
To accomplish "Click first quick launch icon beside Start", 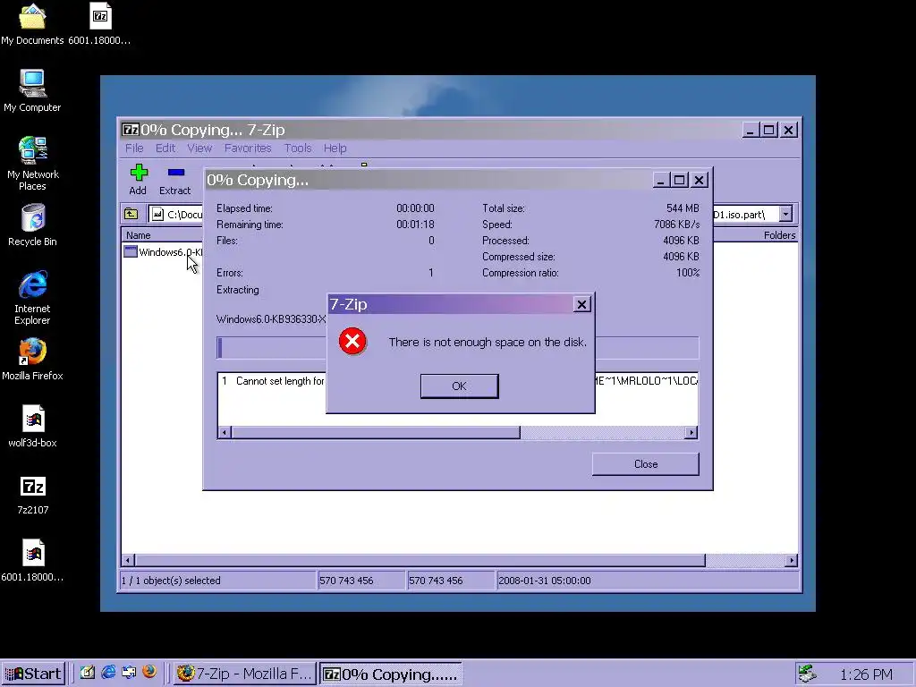I will point(88,673).
